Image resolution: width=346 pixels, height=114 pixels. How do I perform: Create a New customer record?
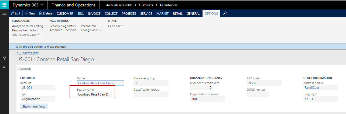tap(30, 13)
